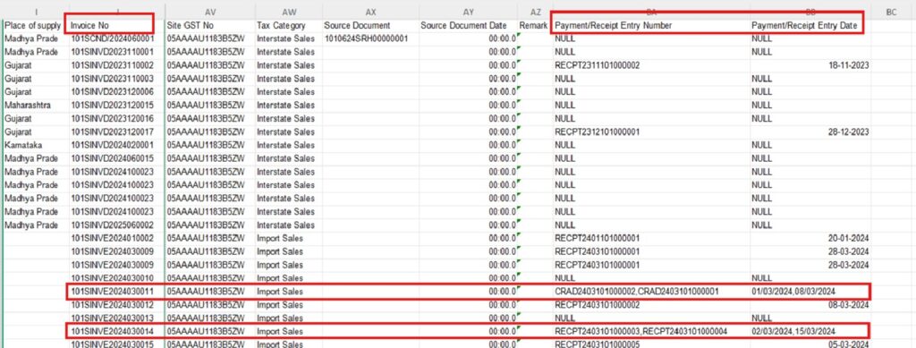Select invoice cell 101SINVD2023110002

(x=117, y=65)
